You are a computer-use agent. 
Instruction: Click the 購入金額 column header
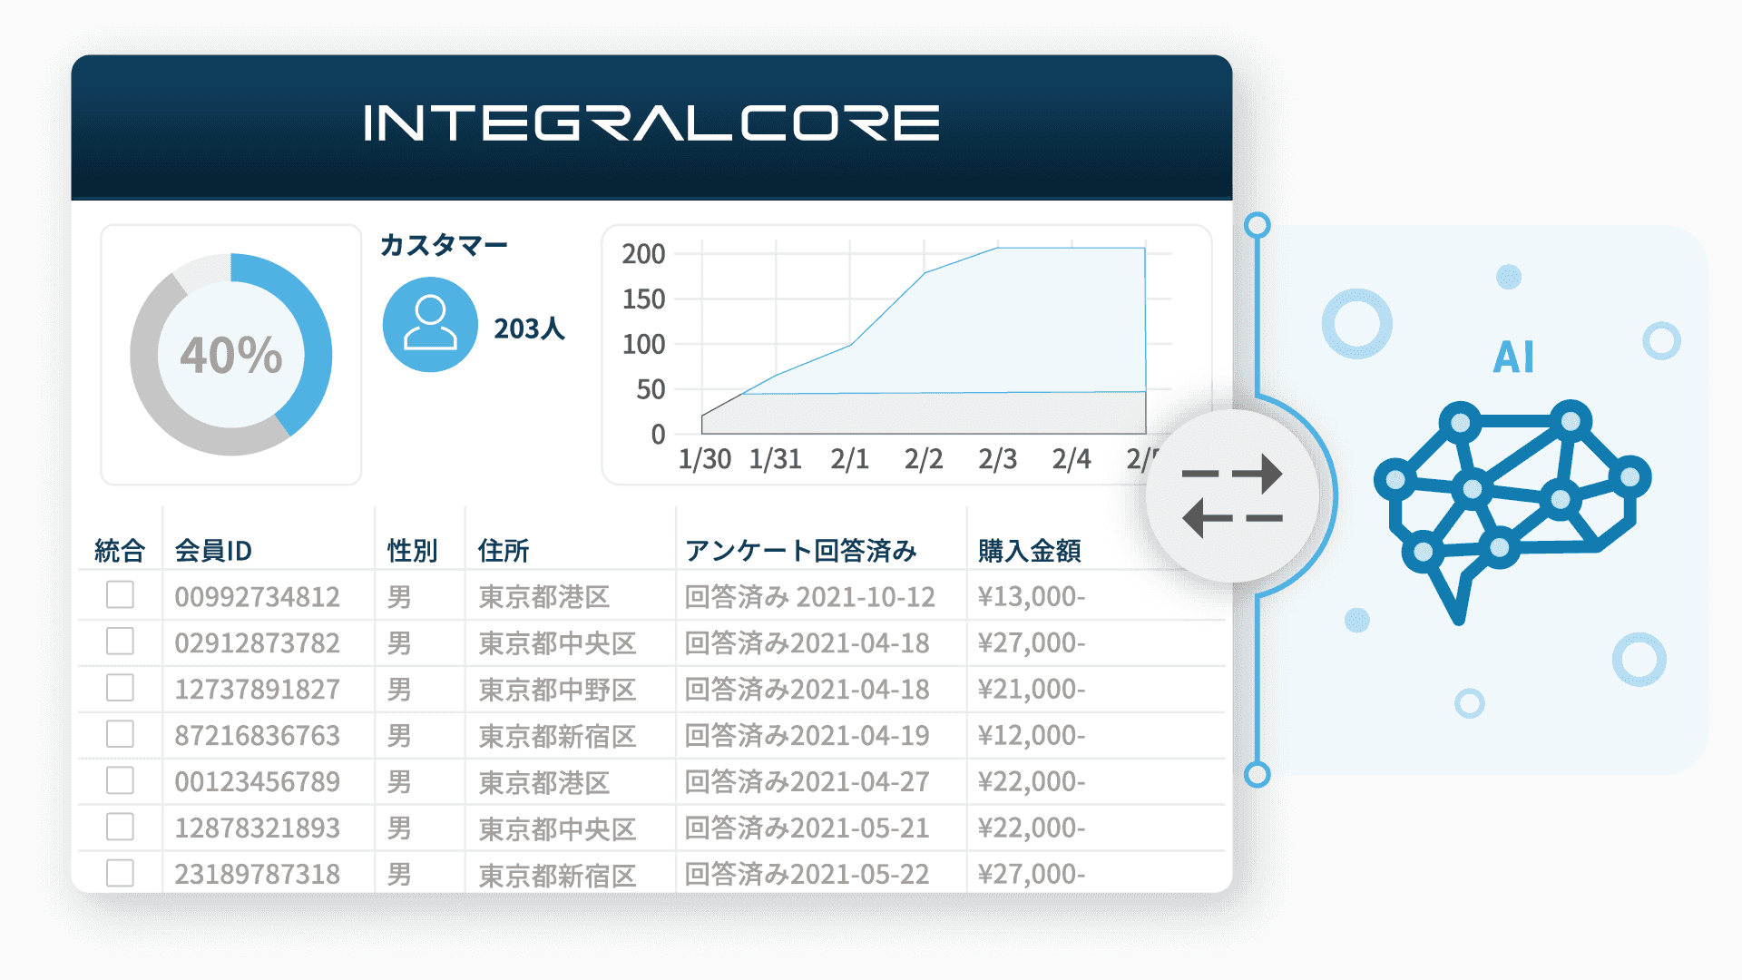pyautogui.click(x=1030, y=550)
